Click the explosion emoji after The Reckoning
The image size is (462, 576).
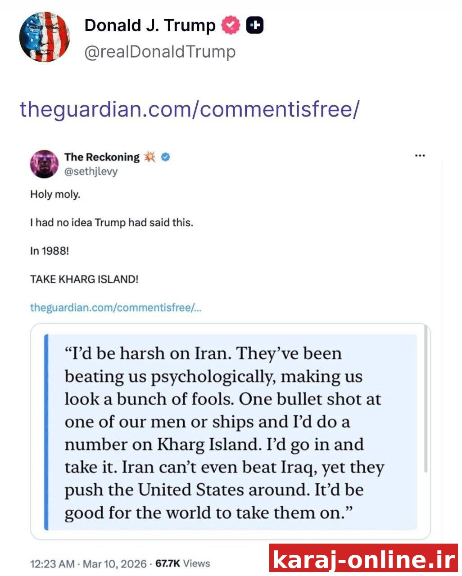pyautogui.click(x=149, y=157)
